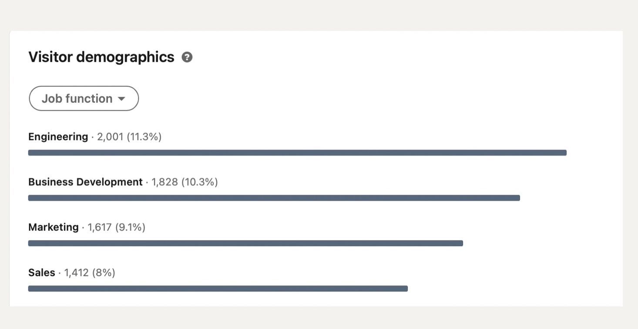Click the Business Development bar
Screen dimensions: 638x329
pyautogui.click(x=274, y=198)
